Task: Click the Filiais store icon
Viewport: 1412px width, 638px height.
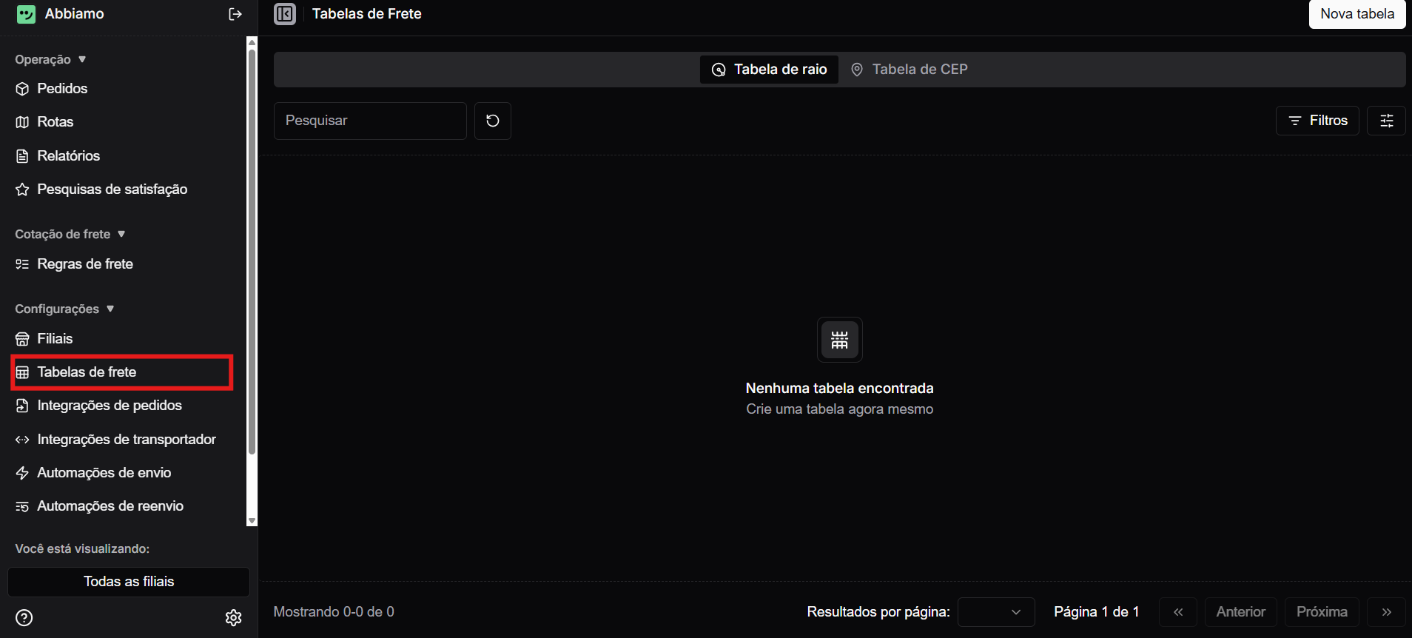Action: (22, 339)
